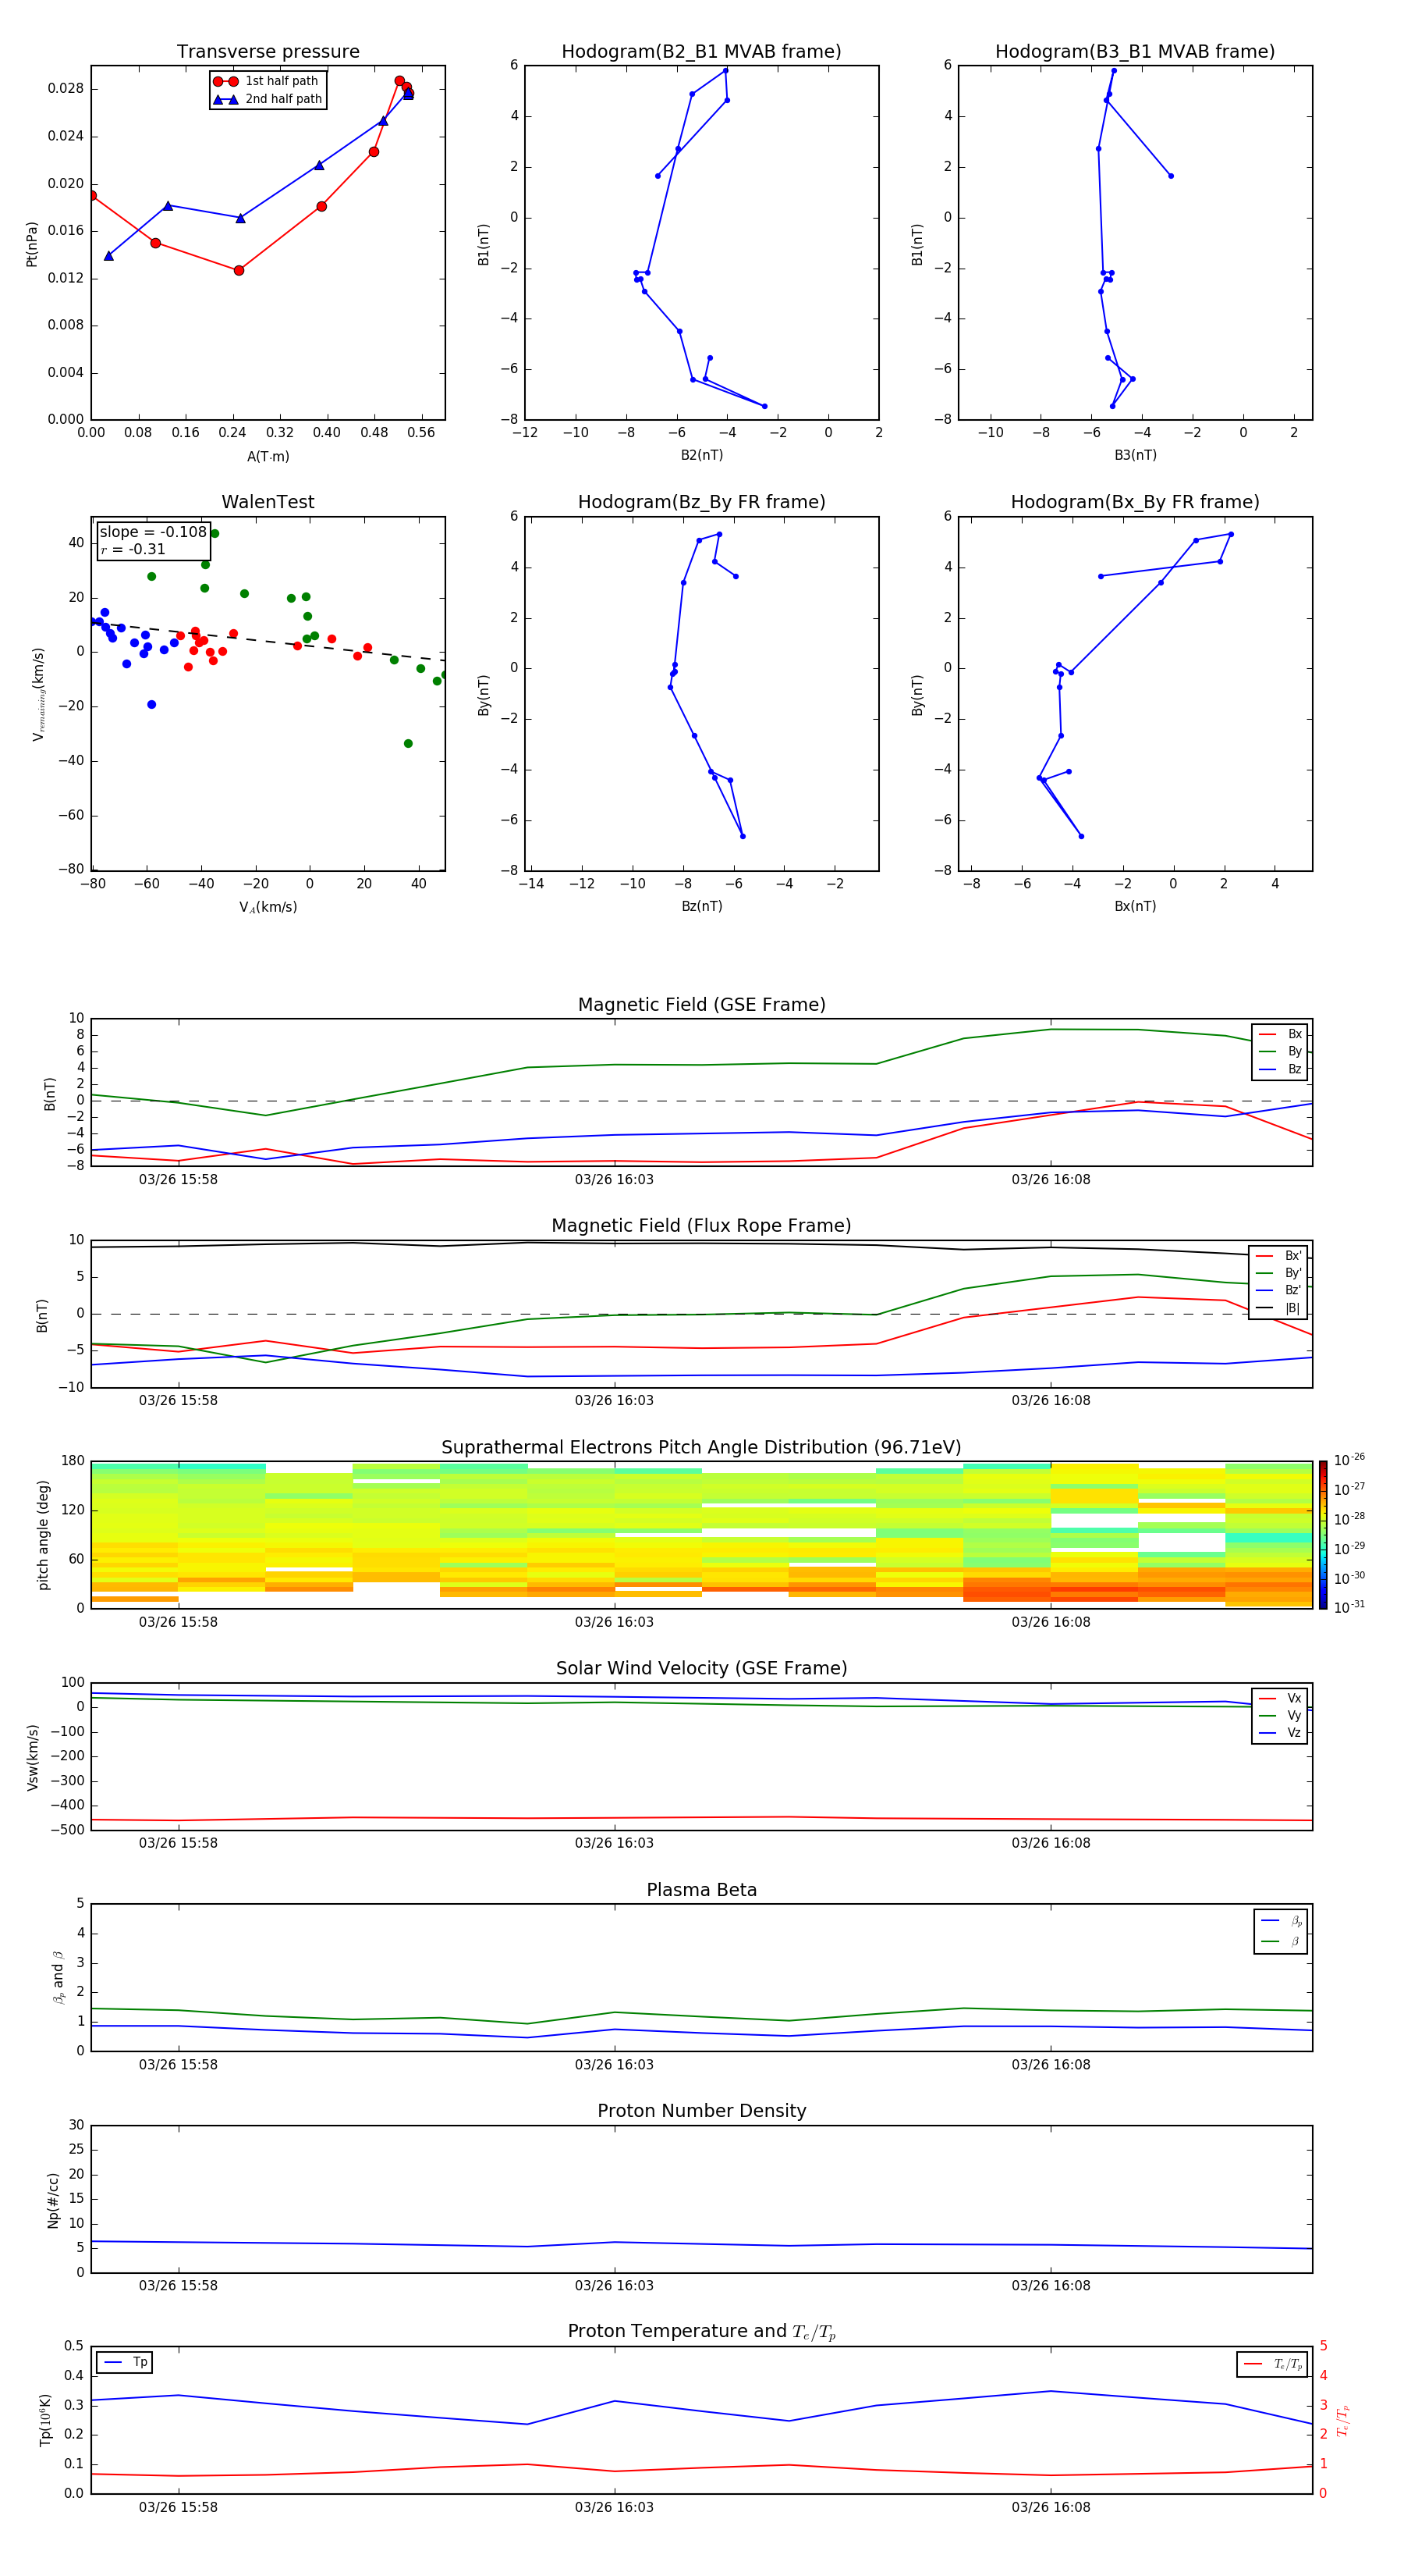
Task: Click the "Magnetic Field (GSE Frame)" title
Action: click(x=701, y=1005)
